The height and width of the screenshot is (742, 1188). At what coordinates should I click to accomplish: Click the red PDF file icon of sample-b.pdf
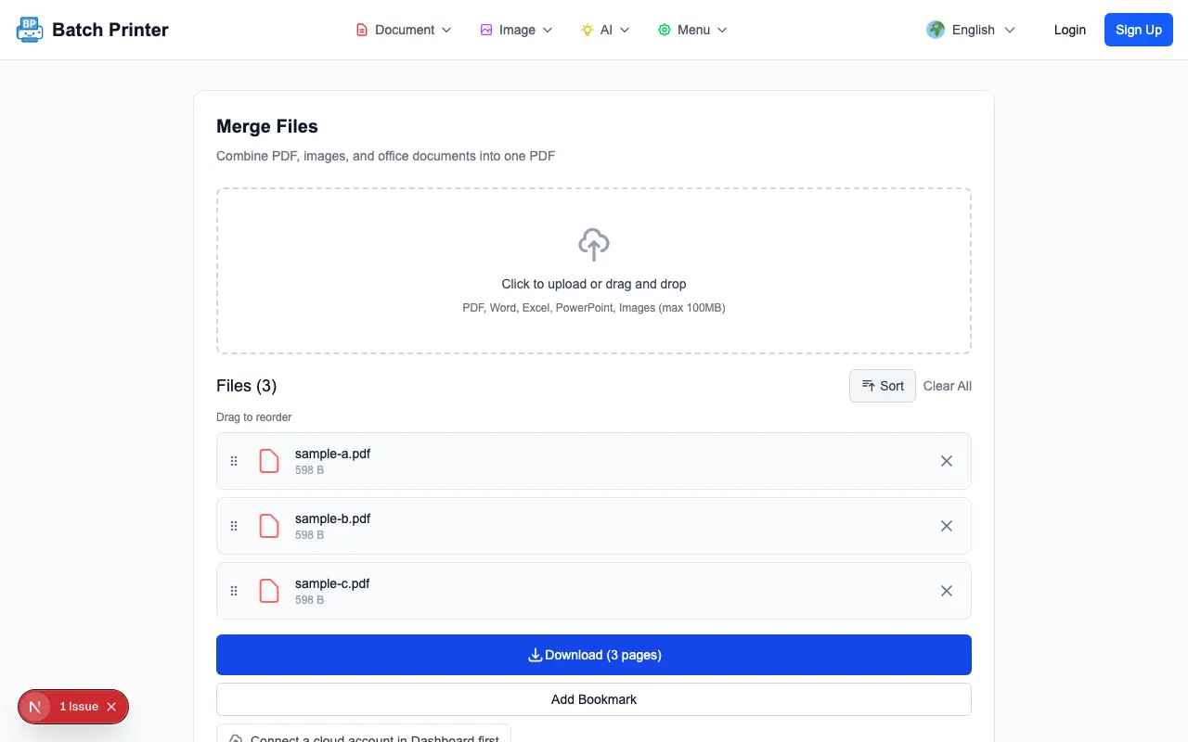pyautogui.click(x=269, y=526)
